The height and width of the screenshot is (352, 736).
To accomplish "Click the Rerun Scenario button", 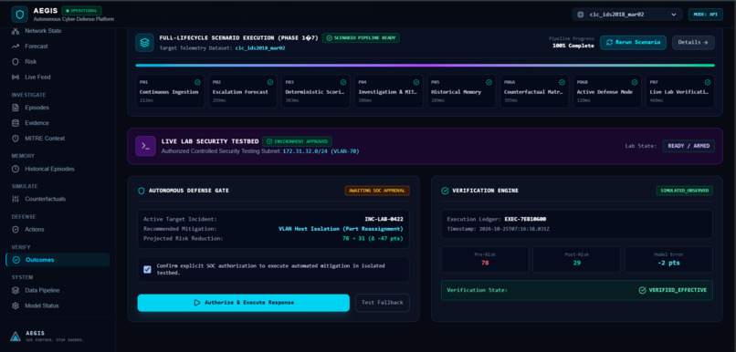I will [x=633, y=42].
